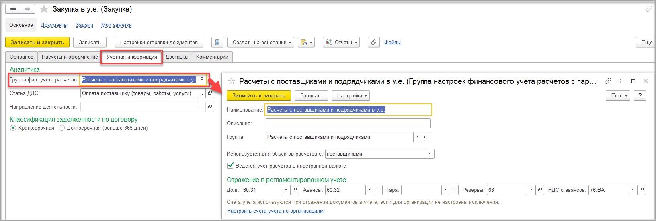Click the document list icon in toolbar
The height and width of the screenshot is (221, 656).
[x=217, y=42]
